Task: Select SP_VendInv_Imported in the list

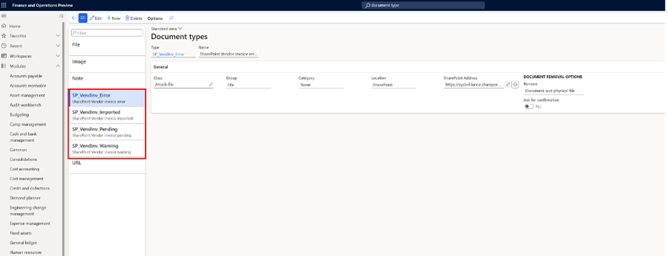Action: 107,115
